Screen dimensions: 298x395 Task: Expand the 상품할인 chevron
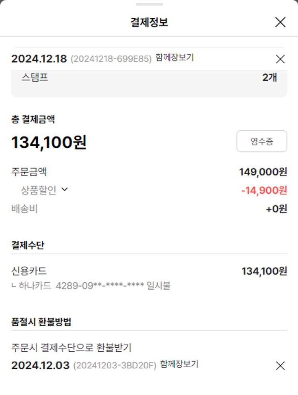click(x=65, y=189)
